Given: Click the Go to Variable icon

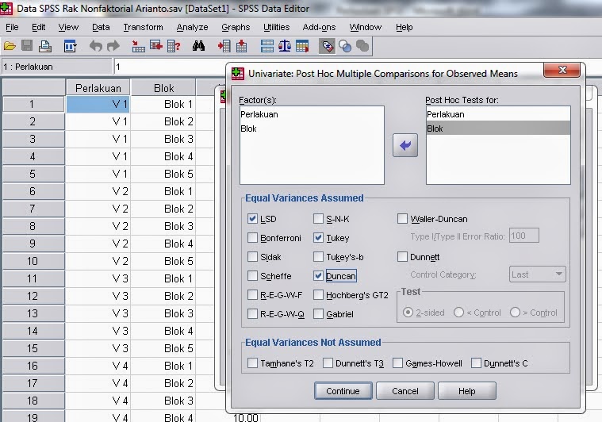Looking at the screenshot, I should click(x=156, y=47).
